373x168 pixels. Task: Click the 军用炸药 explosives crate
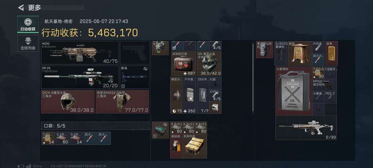click(x=195, y=146)
